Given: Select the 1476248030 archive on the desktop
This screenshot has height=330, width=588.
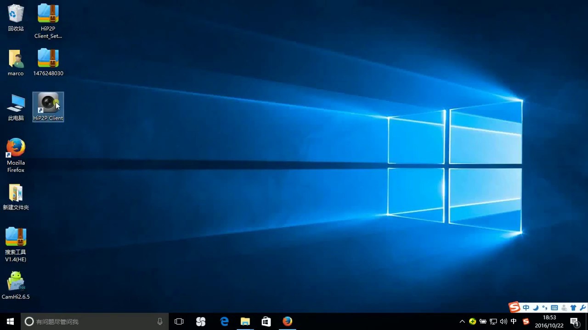Looking at the screenshot, I should click(x=48, y=62).
